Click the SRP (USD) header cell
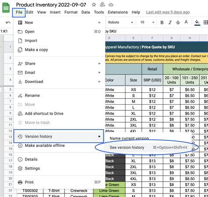This screenshot has height=197, width=208. coord(152,80)
